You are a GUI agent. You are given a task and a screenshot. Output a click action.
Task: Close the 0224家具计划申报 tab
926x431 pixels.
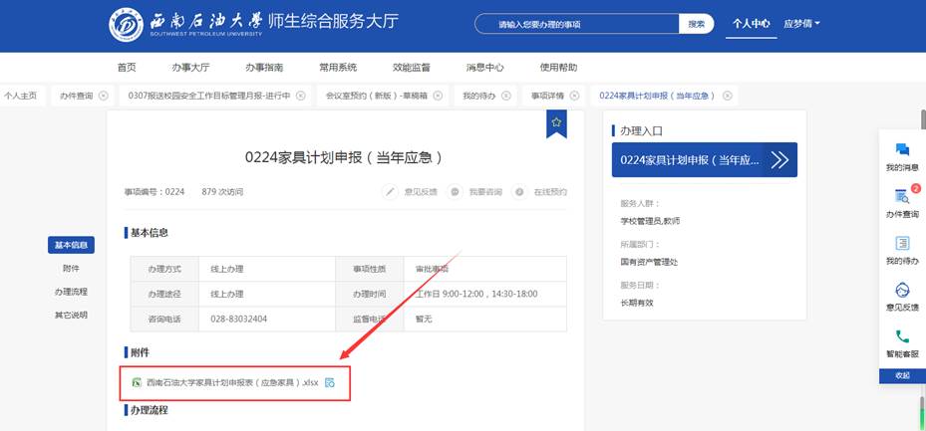click(x=728, y=96)
